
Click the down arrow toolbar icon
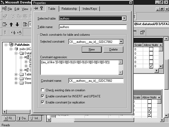tap(17, 24)
